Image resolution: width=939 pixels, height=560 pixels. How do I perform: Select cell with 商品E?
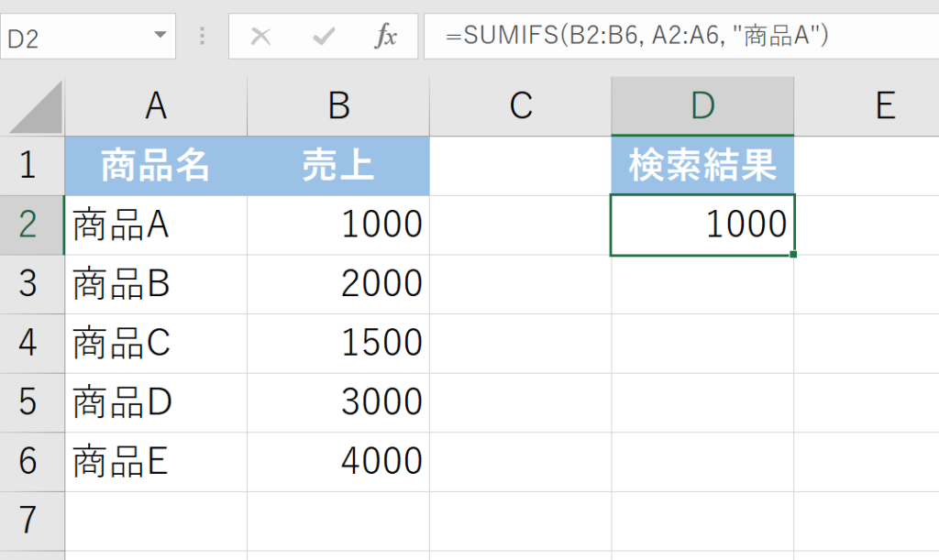(x=156, y=461)
